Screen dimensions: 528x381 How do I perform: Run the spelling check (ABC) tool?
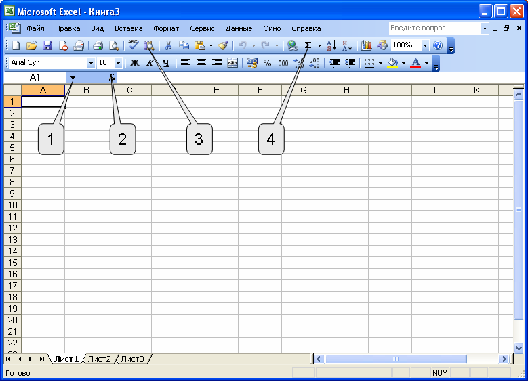point(133,45)
